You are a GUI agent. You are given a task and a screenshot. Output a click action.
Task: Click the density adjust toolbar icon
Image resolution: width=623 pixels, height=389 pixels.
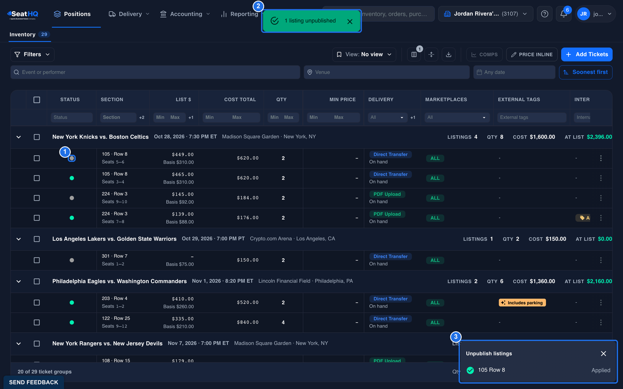(431, 54)
